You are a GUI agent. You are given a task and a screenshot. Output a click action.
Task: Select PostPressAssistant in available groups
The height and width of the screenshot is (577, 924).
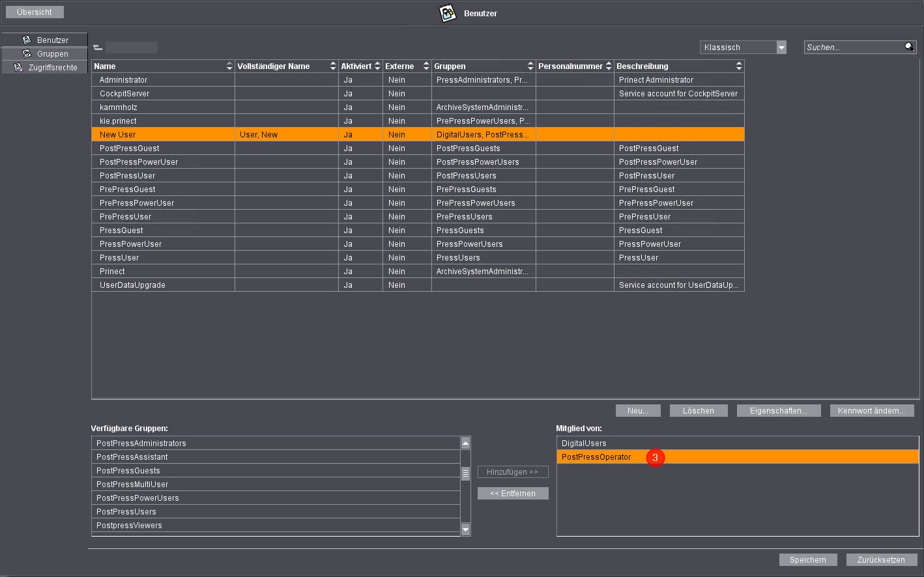276,457
